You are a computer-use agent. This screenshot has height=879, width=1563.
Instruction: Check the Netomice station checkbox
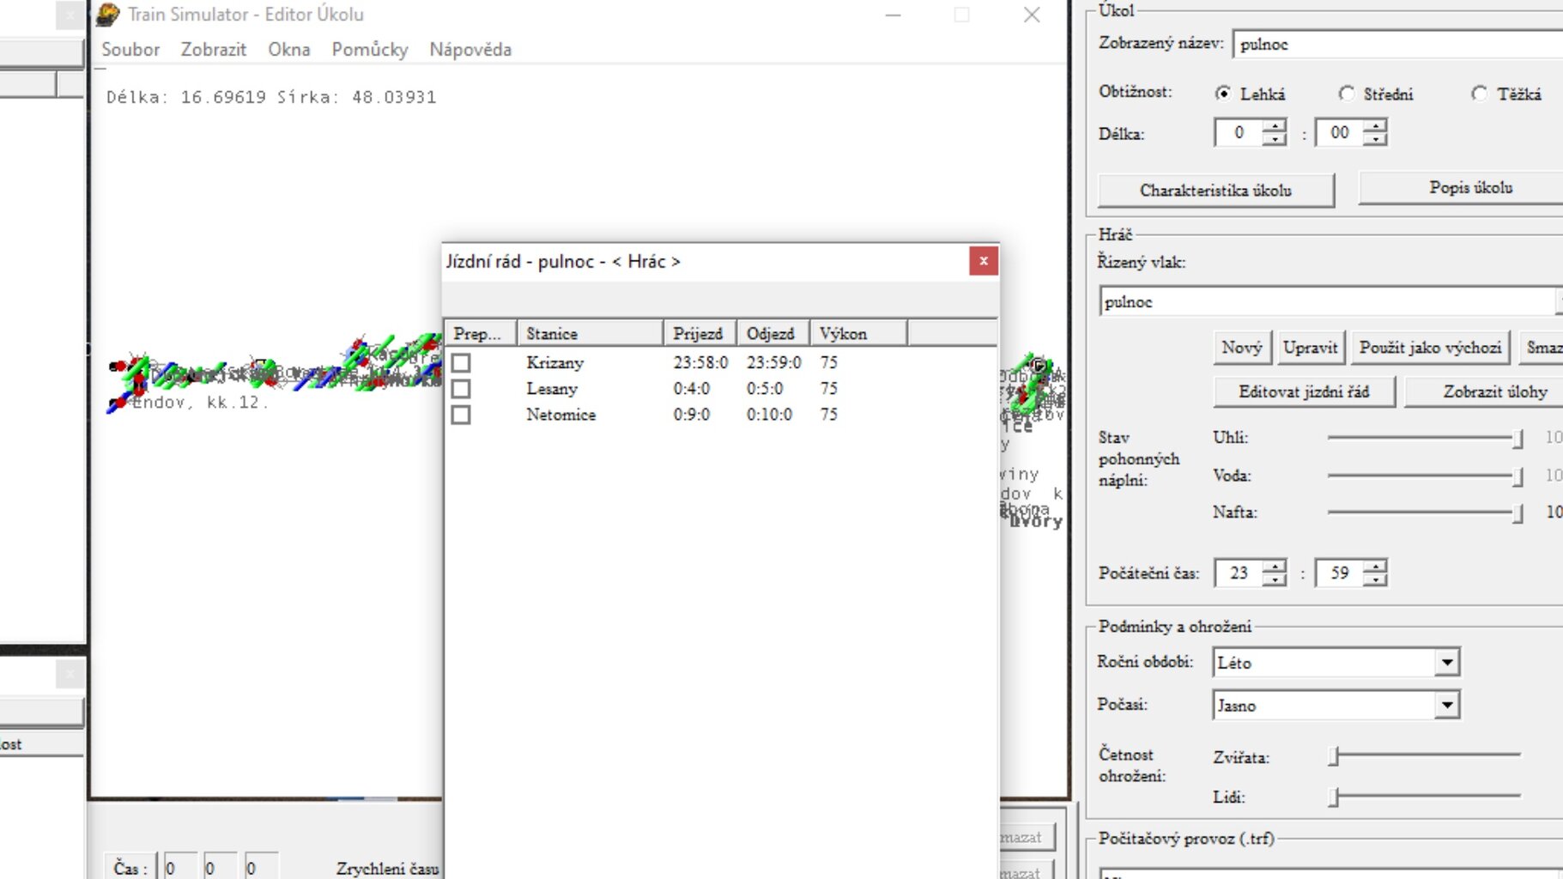pos(461,415)
